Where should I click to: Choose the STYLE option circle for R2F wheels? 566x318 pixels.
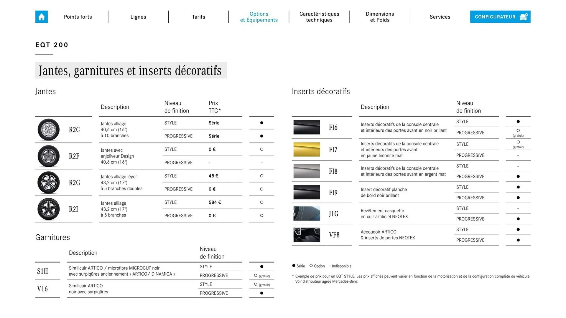(261, 149)
